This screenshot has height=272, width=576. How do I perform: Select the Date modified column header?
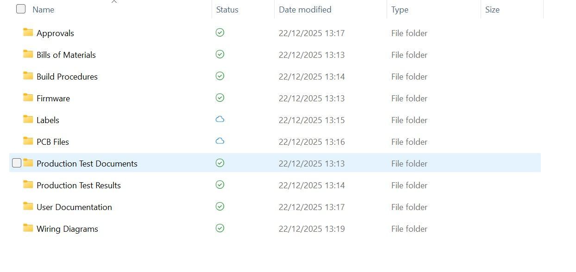(x=305, y=9)
